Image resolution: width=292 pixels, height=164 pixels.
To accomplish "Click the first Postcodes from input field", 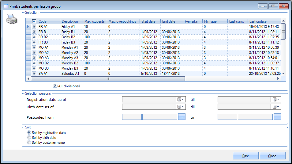I will 132,117.
